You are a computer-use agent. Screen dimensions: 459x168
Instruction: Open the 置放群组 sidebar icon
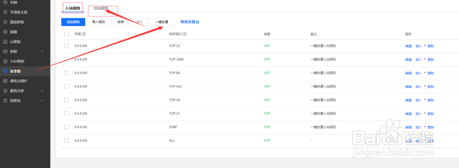click(5, 22)
